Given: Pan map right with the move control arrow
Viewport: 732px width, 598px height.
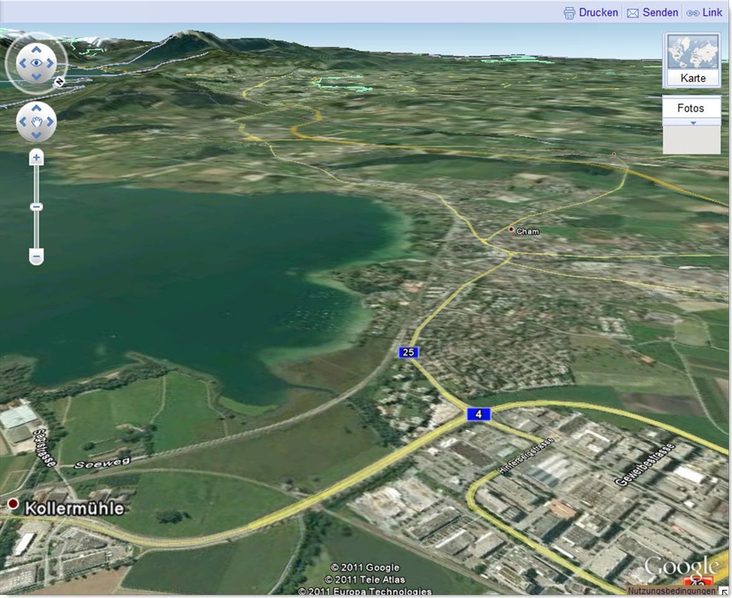Looking at the screenshot, I should point(50,122).
